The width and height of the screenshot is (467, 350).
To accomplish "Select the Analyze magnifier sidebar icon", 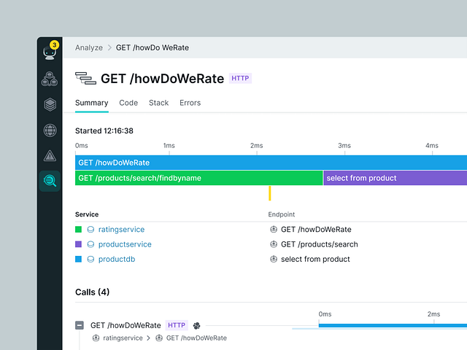I will pos(50,181).
